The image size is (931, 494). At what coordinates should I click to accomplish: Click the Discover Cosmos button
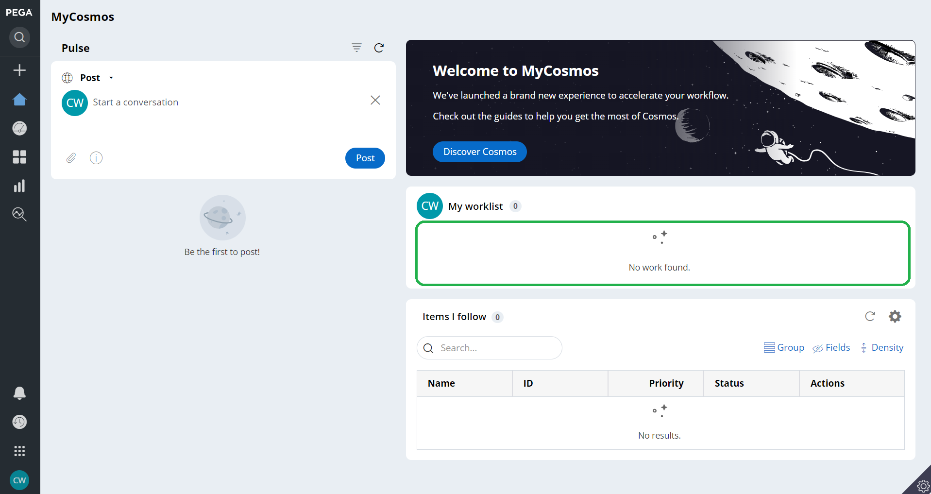[479, 152]
